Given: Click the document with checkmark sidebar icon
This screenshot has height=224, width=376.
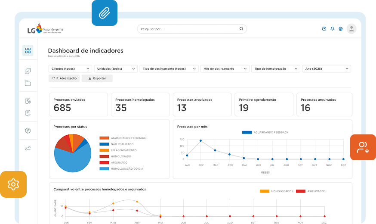Looking at the screenshot, I should (x=28, y=113).
